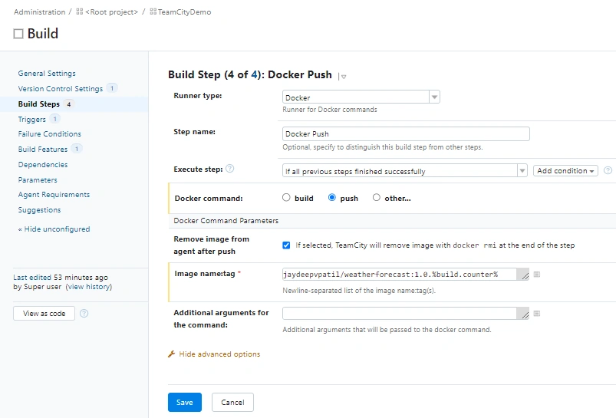Click the Administration breadcrumb link
The width and height of the screenshot is (616, 418).
coord(40,12)
